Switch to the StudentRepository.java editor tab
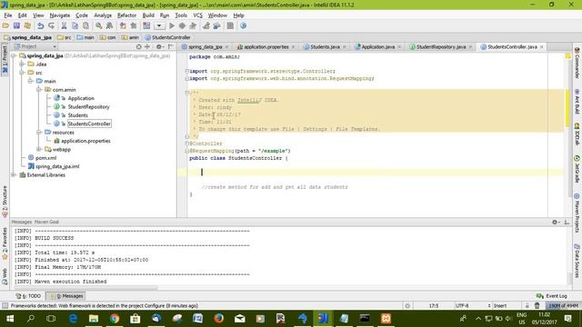This screenshot has height=327, width=582. point(441,47)
